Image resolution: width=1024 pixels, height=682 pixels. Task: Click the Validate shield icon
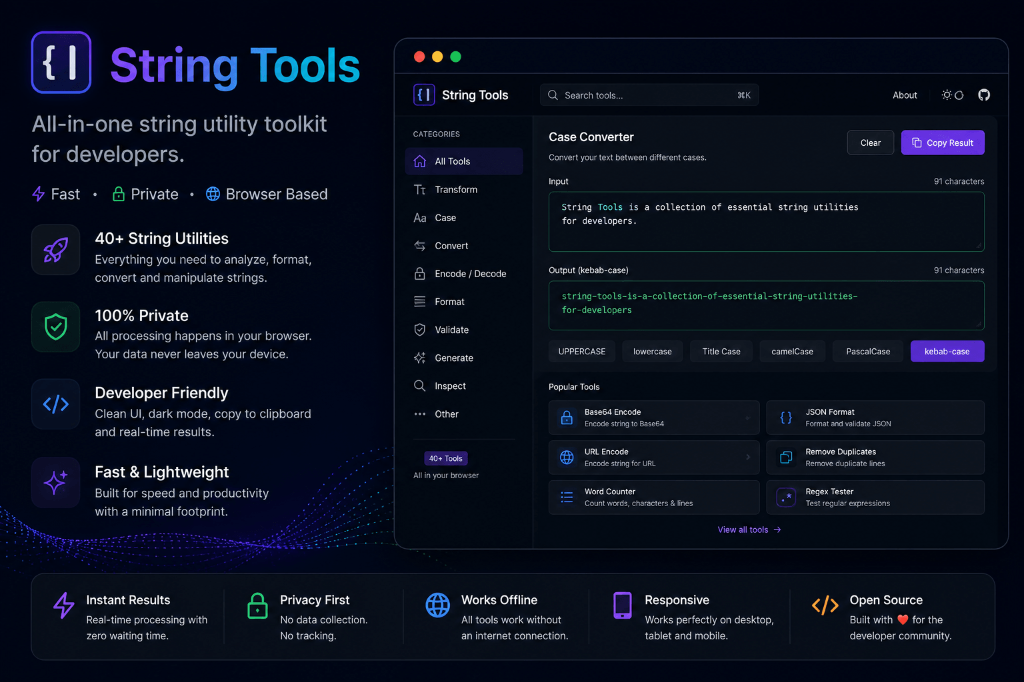[x=420, y=330]
